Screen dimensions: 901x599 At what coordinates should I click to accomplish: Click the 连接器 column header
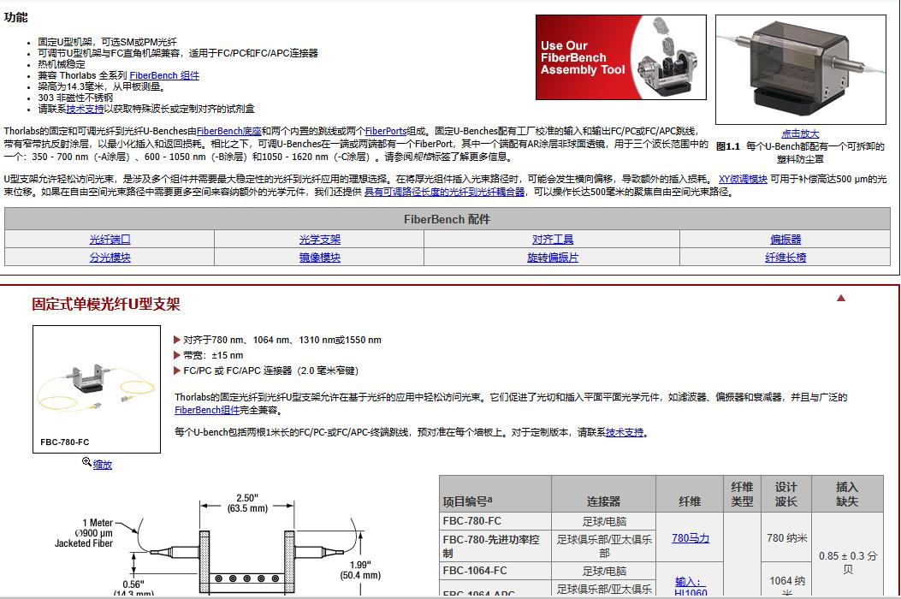603,494
